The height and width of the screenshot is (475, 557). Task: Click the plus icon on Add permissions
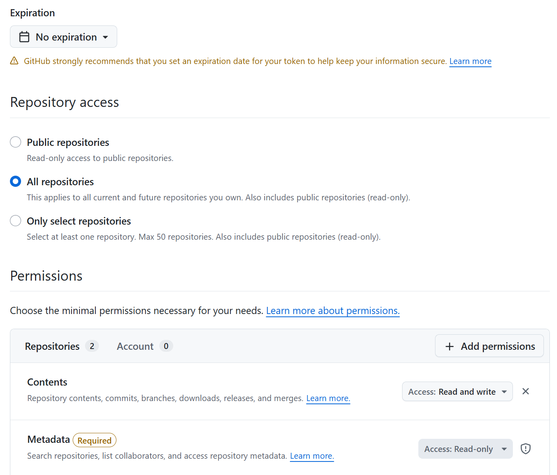(449, 347)
